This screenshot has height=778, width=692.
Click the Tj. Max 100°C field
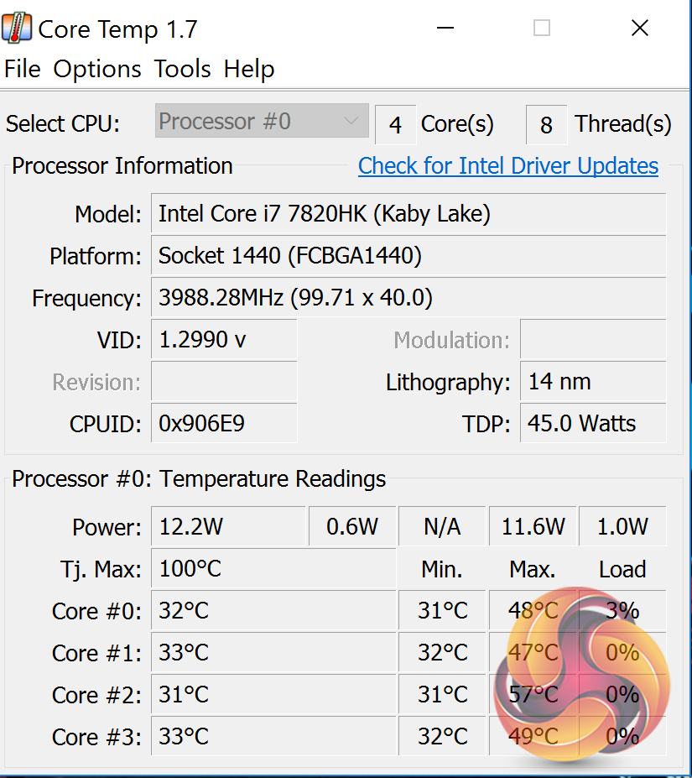pyautogui.click(x=273, y=569)
